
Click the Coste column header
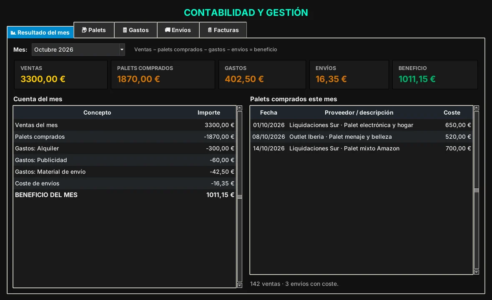pyautogui.click(x=452, y=112)
